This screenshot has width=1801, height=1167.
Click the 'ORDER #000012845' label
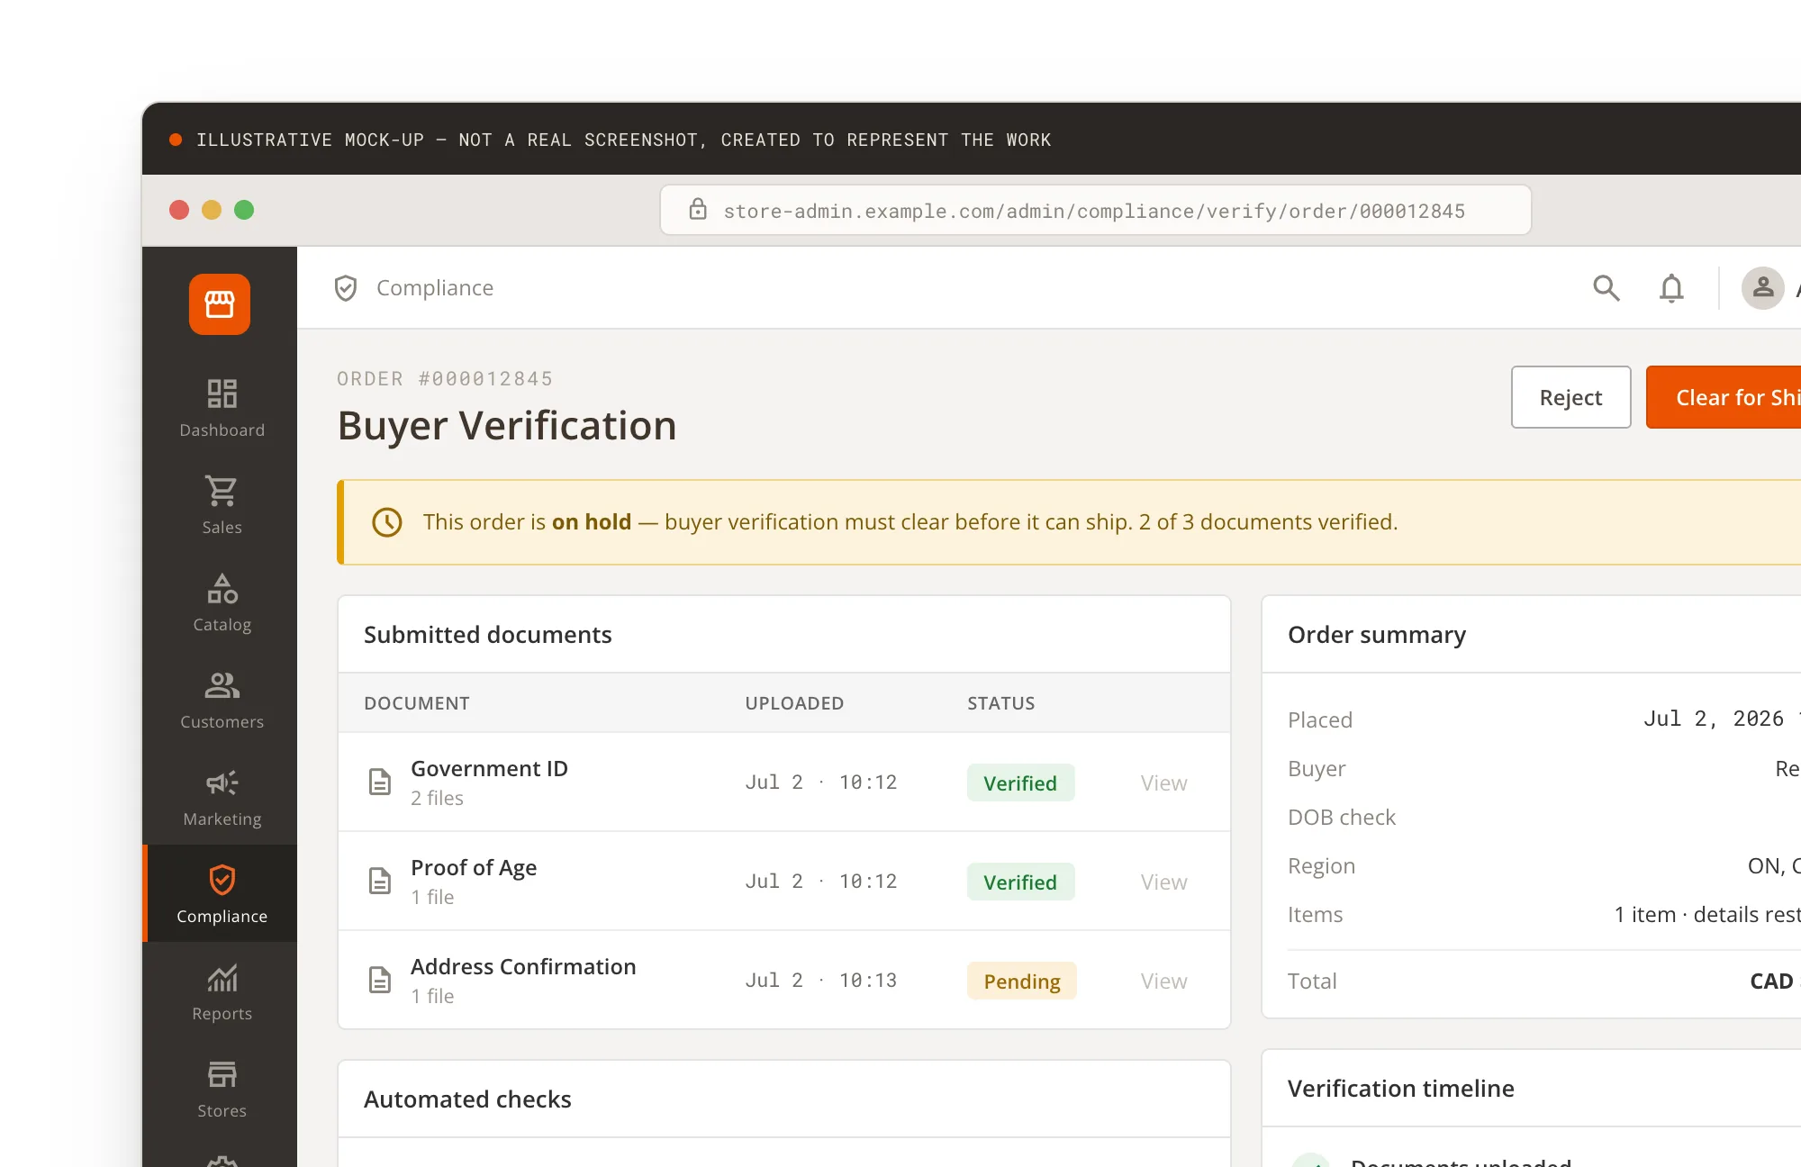click(x=445, y=379)
